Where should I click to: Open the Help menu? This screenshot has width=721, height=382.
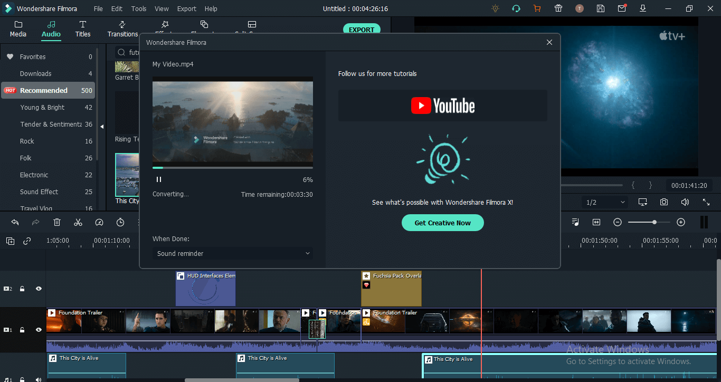211,8
